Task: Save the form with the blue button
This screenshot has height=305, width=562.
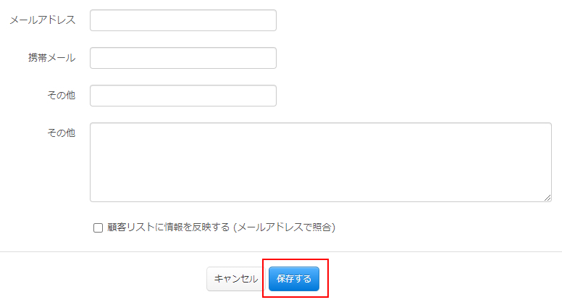Action: coord(294,279)
